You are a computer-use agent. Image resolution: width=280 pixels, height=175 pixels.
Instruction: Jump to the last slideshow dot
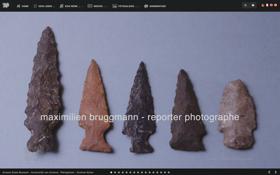[x=169, y=172]
